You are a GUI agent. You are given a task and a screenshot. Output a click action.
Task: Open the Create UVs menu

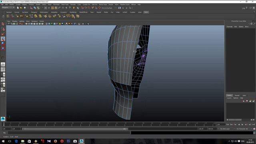pyautogui.click(x=86, y=4)
